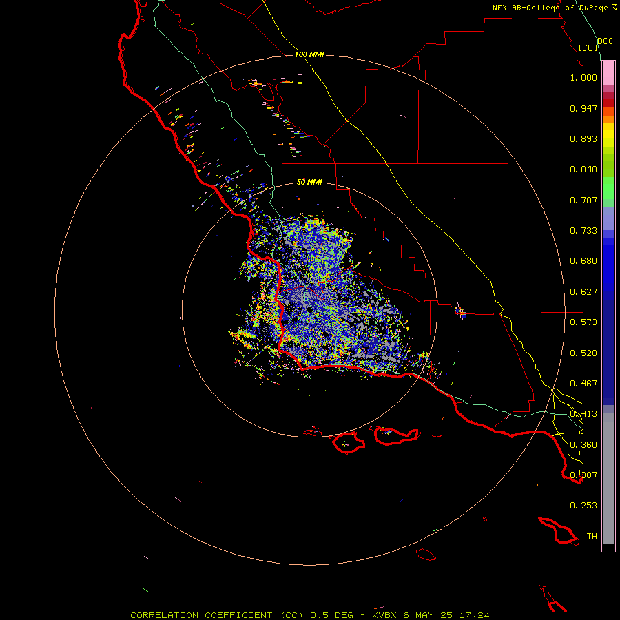Viewport: 620px width, 620px height.
Task: Click the '100 NMI' range ring label
Action: click(309, 54)
